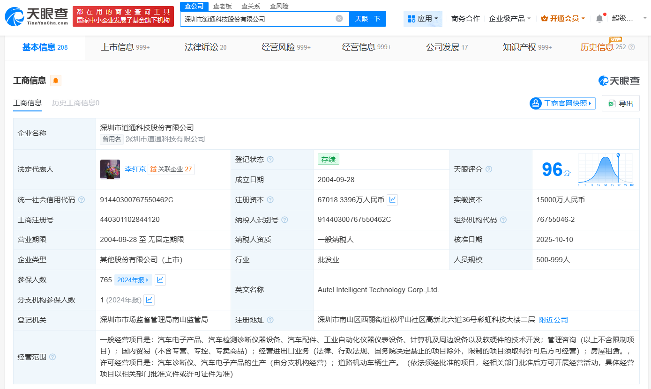Click the Tianyancha logo in top-left corner
The height and width of the screenshot is (389, 651).
pos(34,15)
